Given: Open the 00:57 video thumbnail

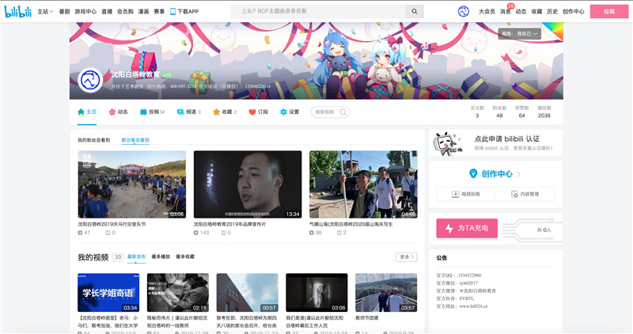Looking at the screenshot, I should [x=247, y=292].
